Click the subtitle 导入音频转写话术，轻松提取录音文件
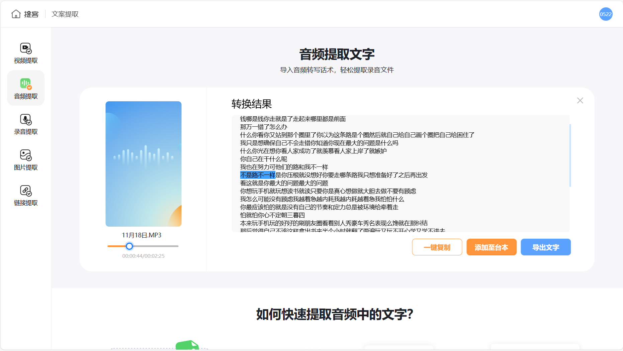Viewport: 623px width, 351px height. 337,70
